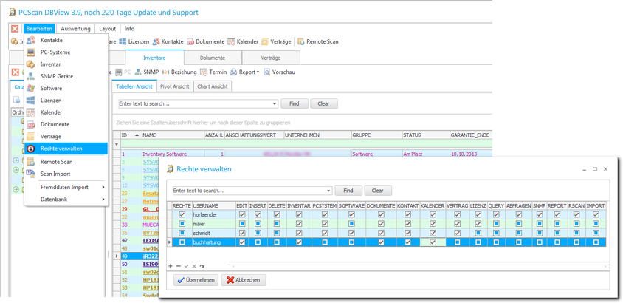Click the red X icon left of Bearbeiten
The image size is (623, 303).
coord(15,29)
